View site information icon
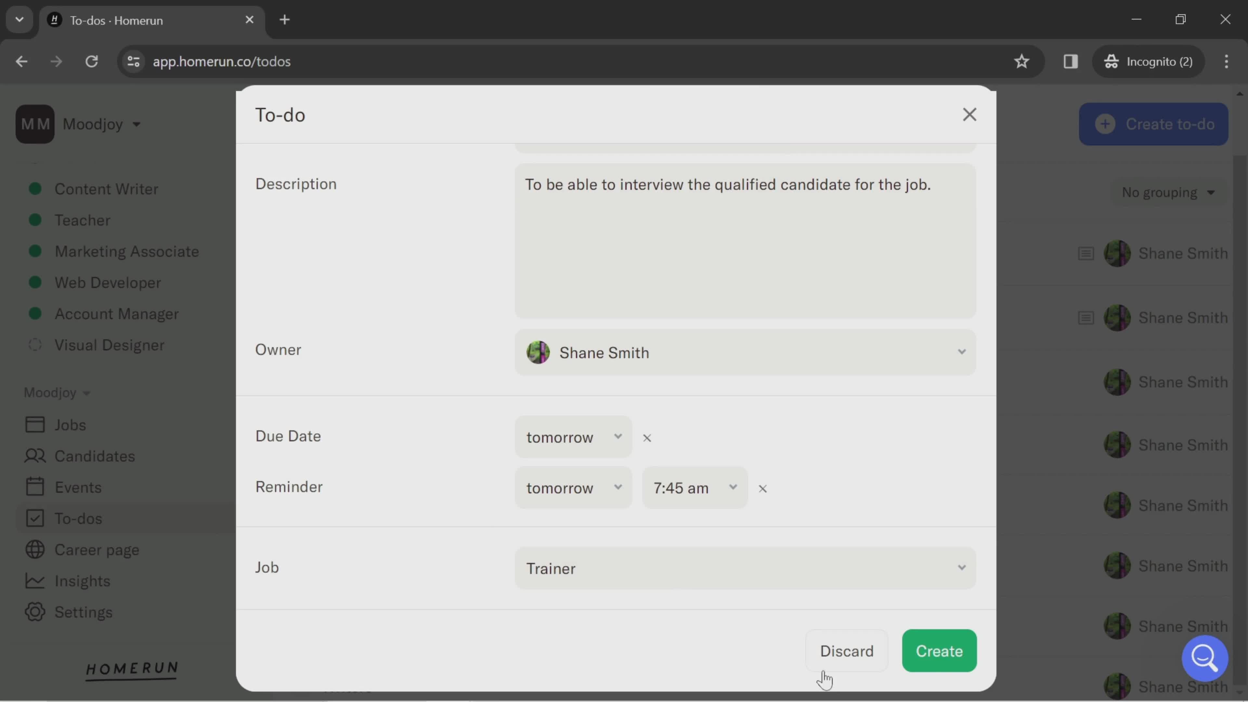The height and width of the screenshot is (702, 1248). tap(133, 61)
